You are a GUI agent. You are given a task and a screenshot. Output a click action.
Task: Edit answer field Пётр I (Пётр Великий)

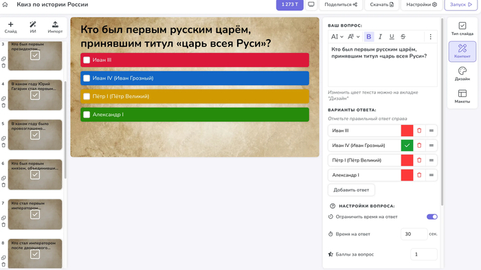364,160
